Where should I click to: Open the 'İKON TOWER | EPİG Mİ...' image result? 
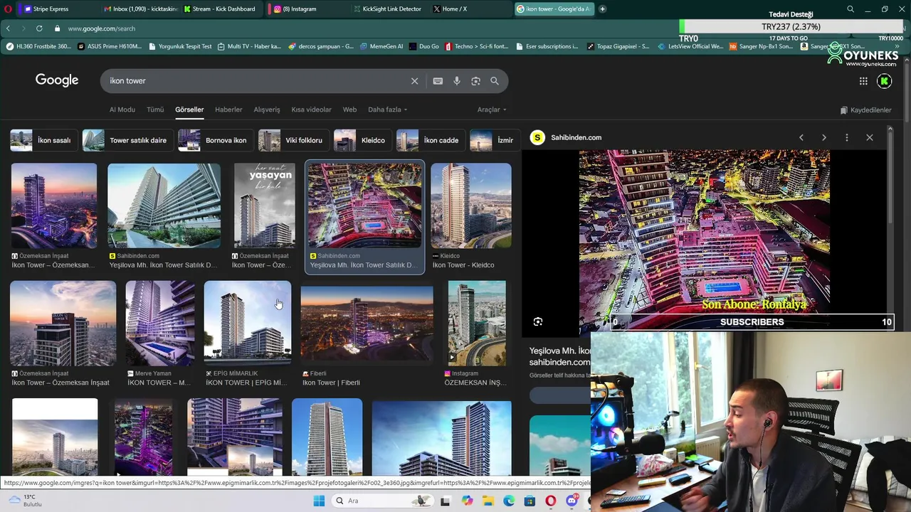[x=248, y=334]
